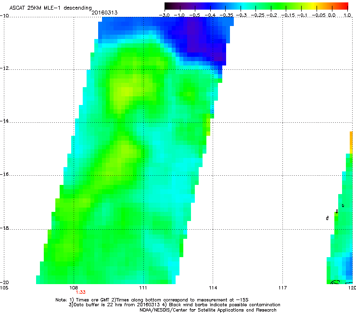
Task: Click the yellow-green peak near 13S 110E
Action: [126, 91]
